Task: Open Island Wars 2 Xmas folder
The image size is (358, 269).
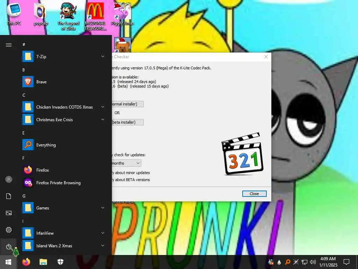Action: [x=64, y=246]
